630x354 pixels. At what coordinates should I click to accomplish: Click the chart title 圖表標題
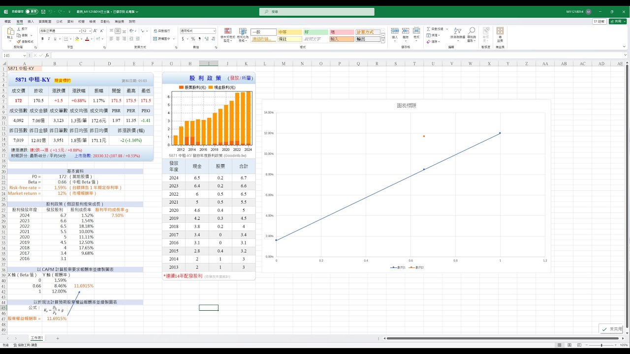click(406, 105)
